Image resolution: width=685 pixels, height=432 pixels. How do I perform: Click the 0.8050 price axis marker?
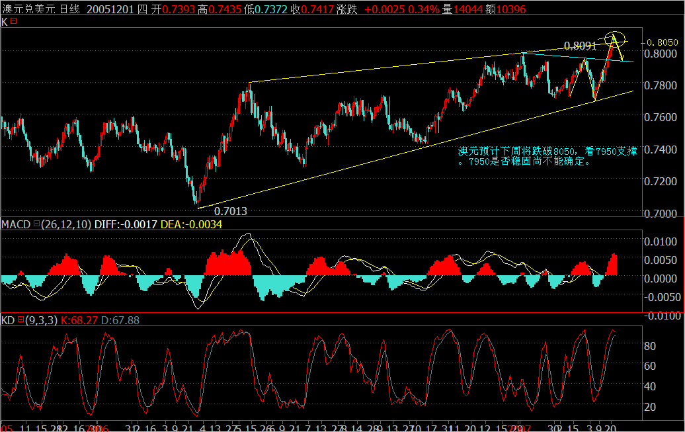(x=662, y=41)
